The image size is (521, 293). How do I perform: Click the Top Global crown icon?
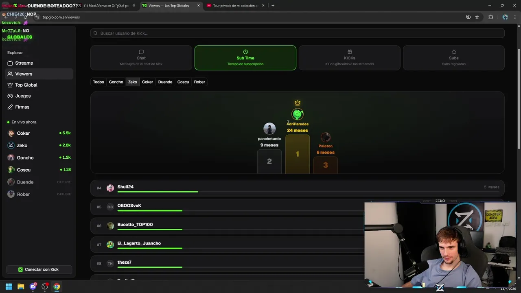[x=10, y=85]
